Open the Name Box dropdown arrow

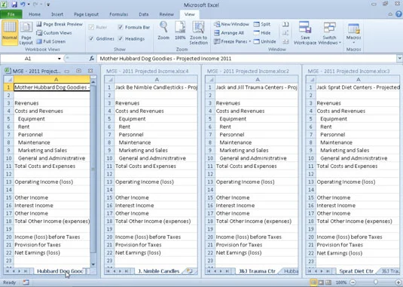click(60, 59)
